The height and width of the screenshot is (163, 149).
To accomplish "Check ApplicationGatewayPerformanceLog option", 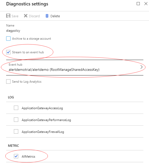I will pos(16,120).
